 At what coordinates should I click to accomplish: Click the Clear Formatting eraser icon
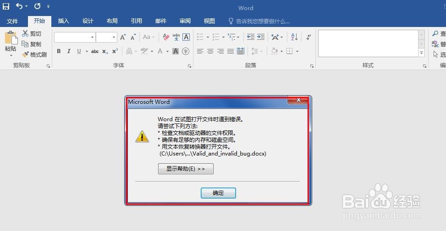166,37
